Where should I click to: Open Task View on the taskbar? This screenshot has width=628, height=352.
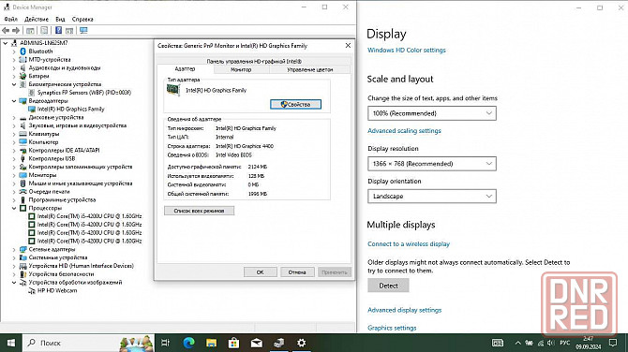tap(165, 343)
